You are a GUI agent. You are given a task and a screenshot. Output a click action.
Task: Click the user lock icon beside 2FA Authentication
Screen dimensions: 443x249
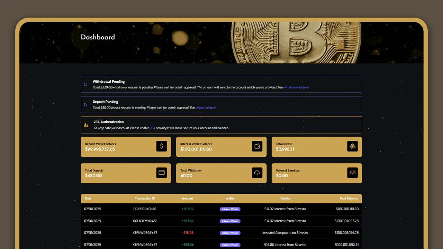[x=86, y=125]
